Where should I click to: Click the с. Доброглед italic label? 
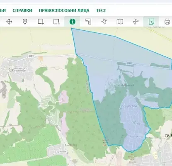126,85
